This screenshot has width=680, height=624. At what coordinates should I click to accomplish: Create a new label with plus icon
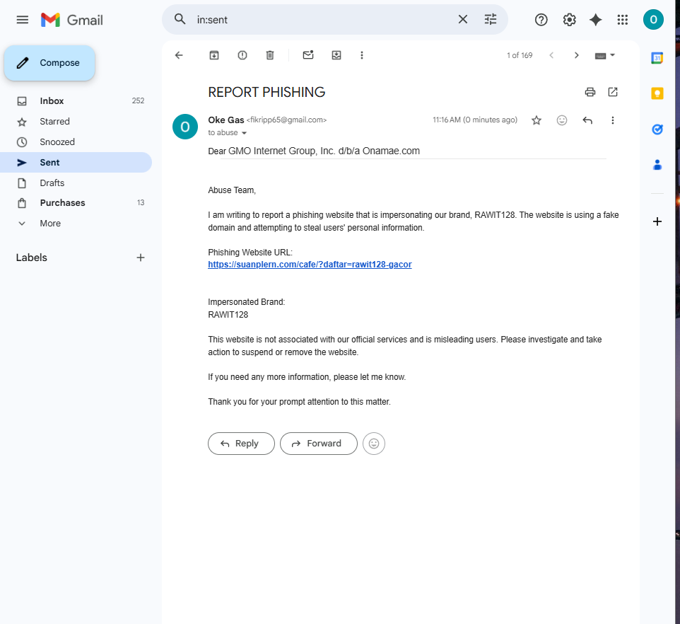[x=141, y=258]
